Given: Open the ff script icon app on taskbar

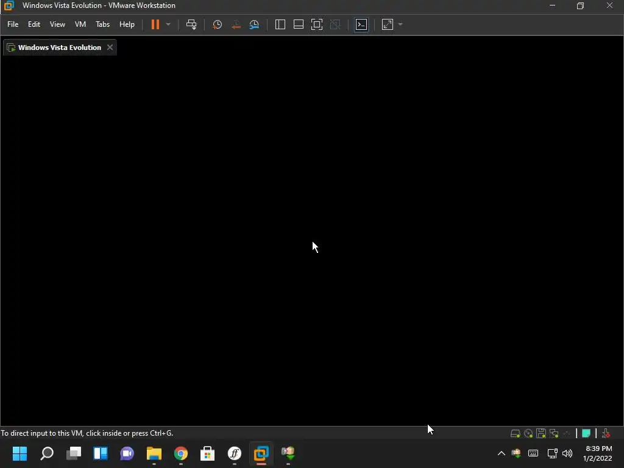Looking at the screenshot, I should coord(235,453).
